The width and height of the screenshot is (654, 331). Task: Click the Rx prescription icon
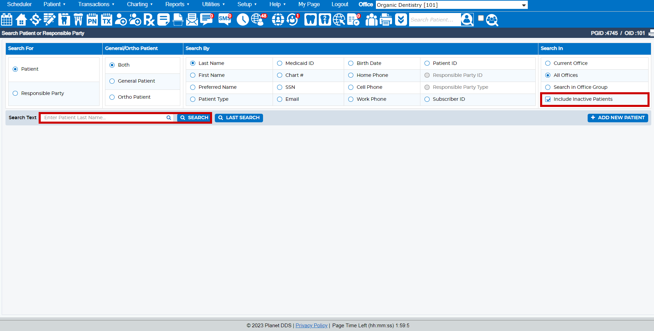click(x=149, y=19)
